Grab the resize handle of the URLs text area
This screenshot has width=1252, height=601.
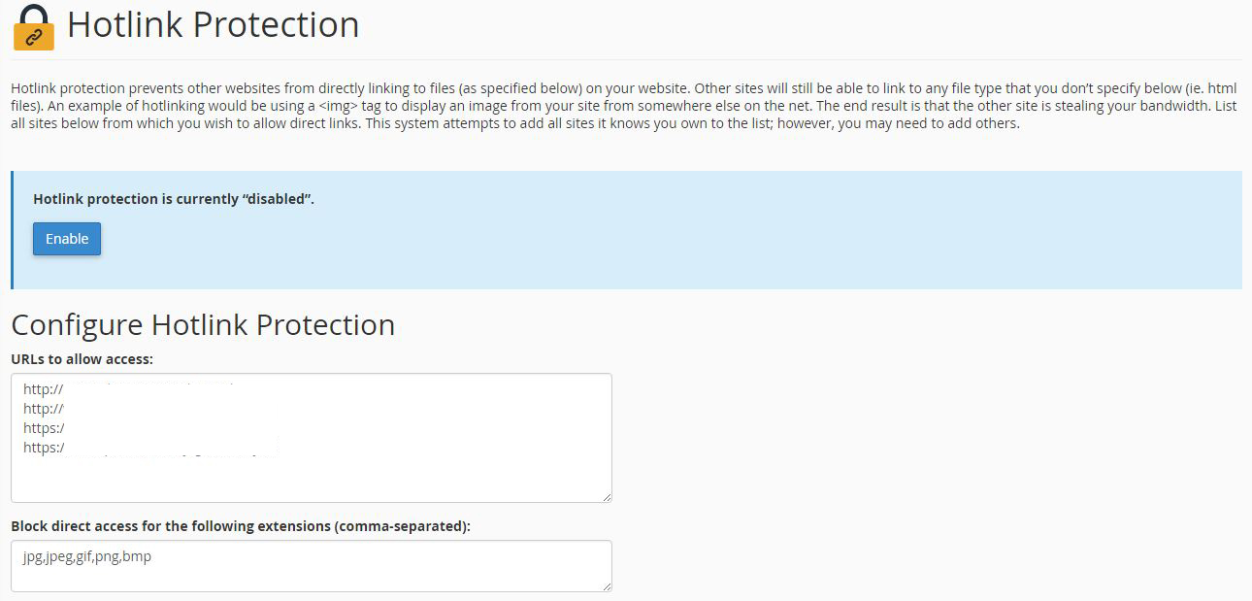[606, 496]
